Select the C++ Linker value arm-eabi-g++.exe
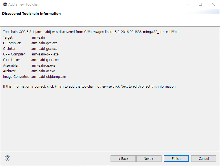This screenshot has height=166, width=220. pyautogui.click(x=45, y=60)
